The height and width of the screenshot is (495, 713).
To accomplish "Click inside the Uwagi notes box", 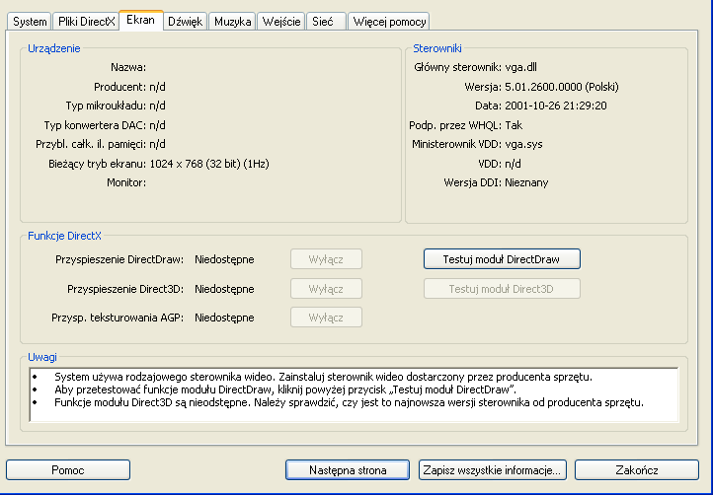I will (354, 394).
